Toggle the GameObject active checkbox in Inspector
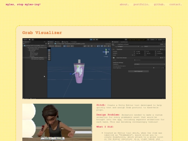The image size is (188, 141). pos(116,44)
